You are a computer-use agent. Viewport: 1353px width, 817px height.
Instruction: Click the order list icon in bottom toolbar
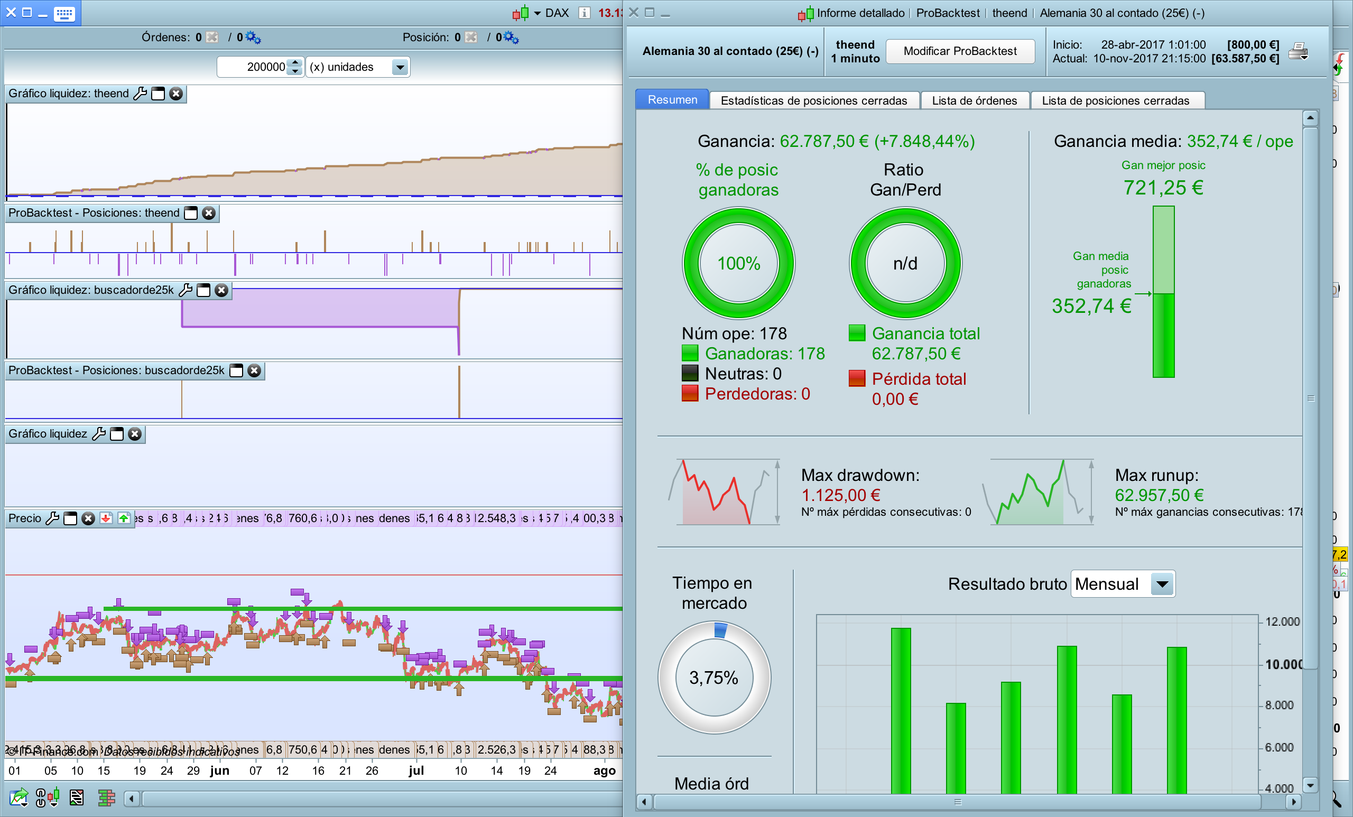(77, 798)
